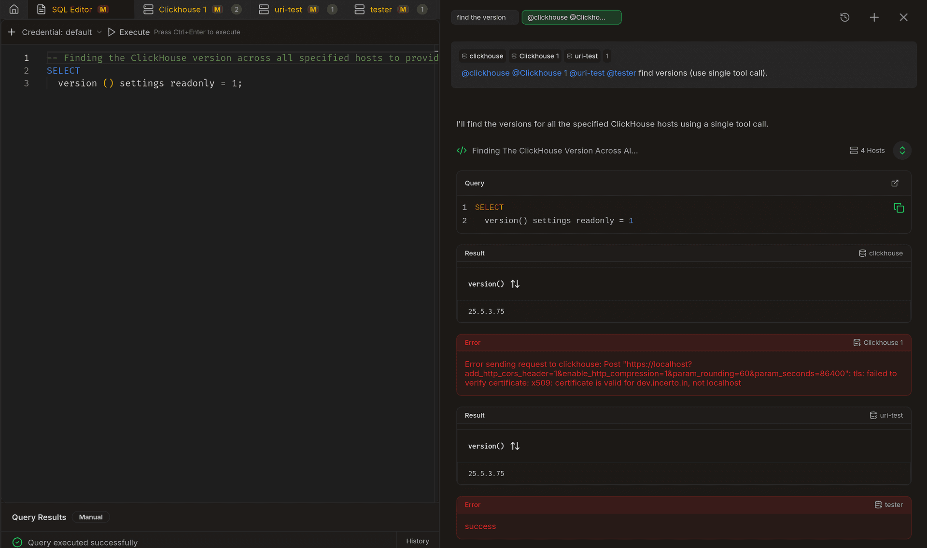Collapse the tool call with chevron toggle
This screenshot has width=927, height=548.
(902, 151)
